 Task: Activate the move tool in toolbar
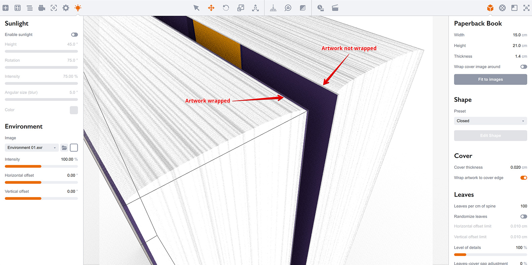[211, 8]
